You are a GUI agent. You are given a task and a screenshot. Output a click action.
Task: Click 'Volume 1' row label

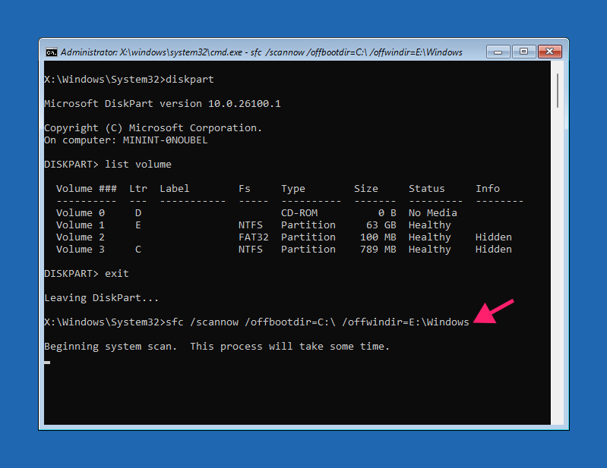point(81,225)
